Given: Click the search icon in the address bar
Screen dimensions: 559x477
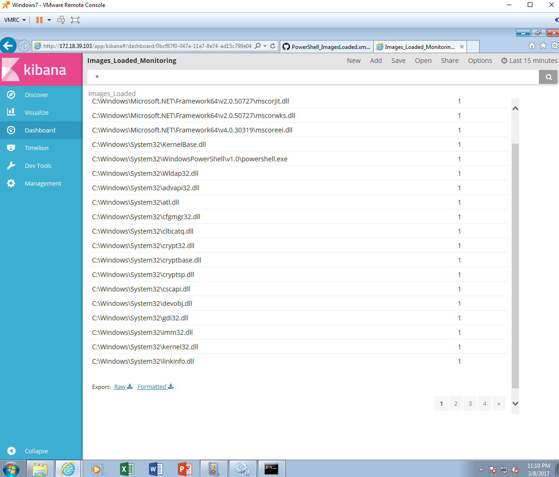Looking at the screenshot, I should 258,46.
